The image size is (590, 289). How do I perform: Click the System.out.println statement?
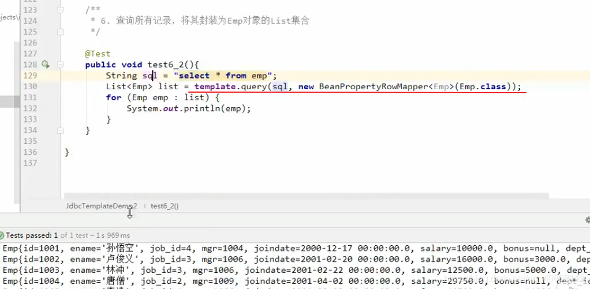point(189,108)
